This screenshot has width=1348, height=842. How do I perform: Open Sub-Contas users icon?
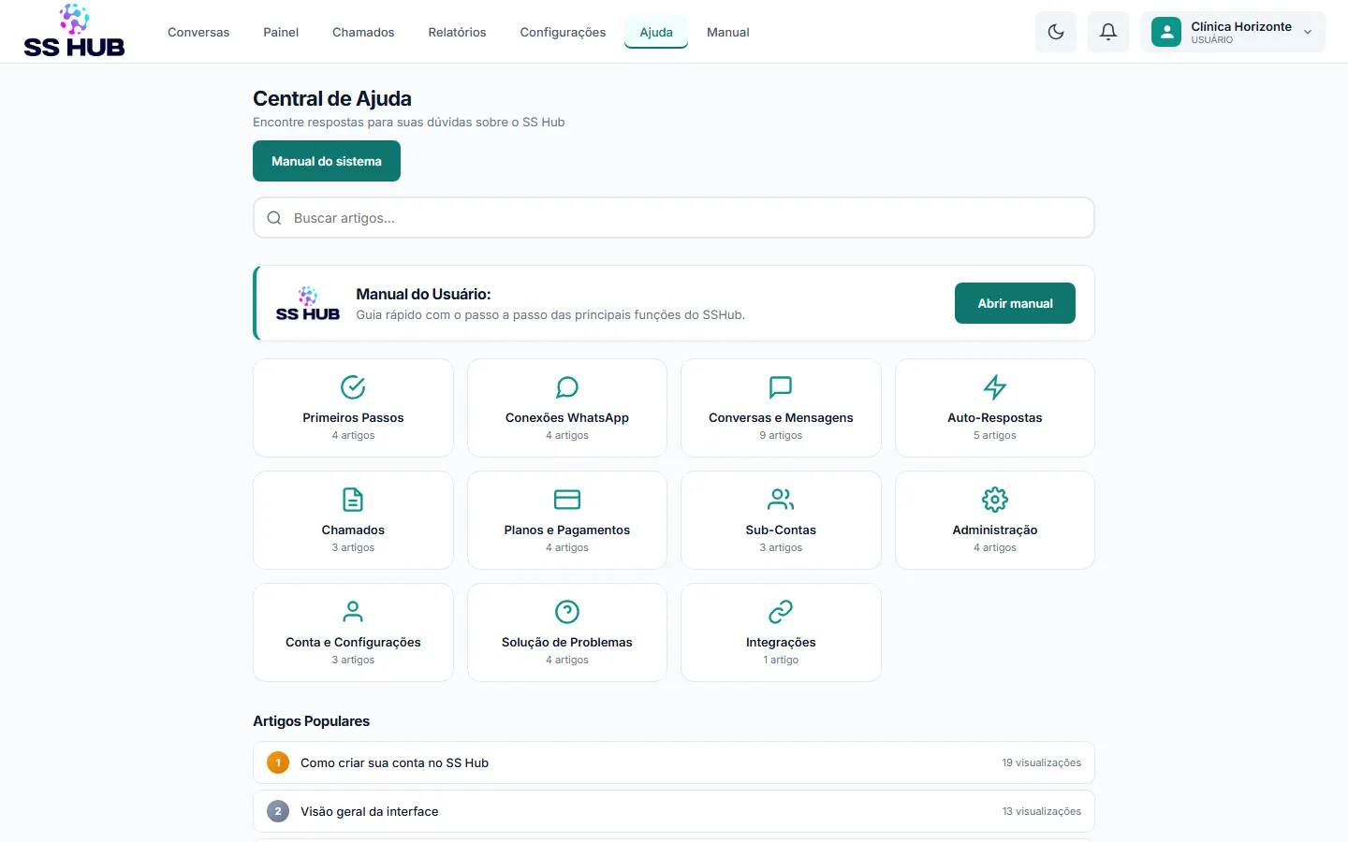click(x=781, y=500)
